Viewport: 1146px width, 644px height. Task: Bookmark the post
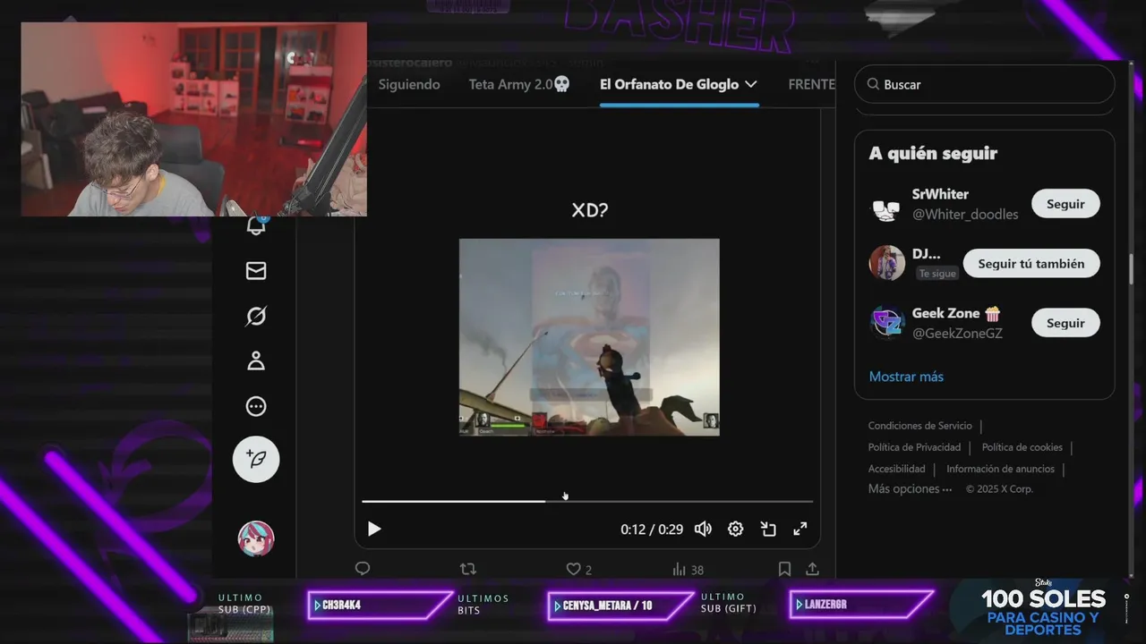tap(784, 569)
